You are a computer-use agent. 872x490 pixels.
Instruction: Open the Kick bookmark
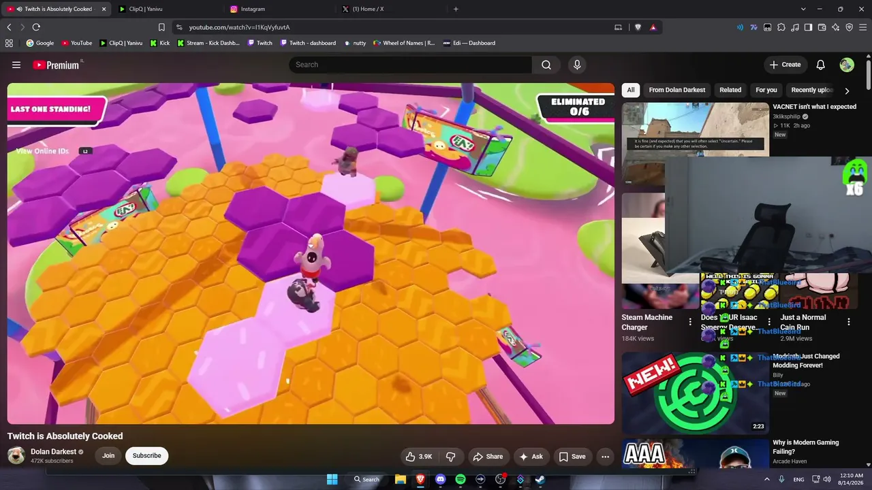(160, 43)
